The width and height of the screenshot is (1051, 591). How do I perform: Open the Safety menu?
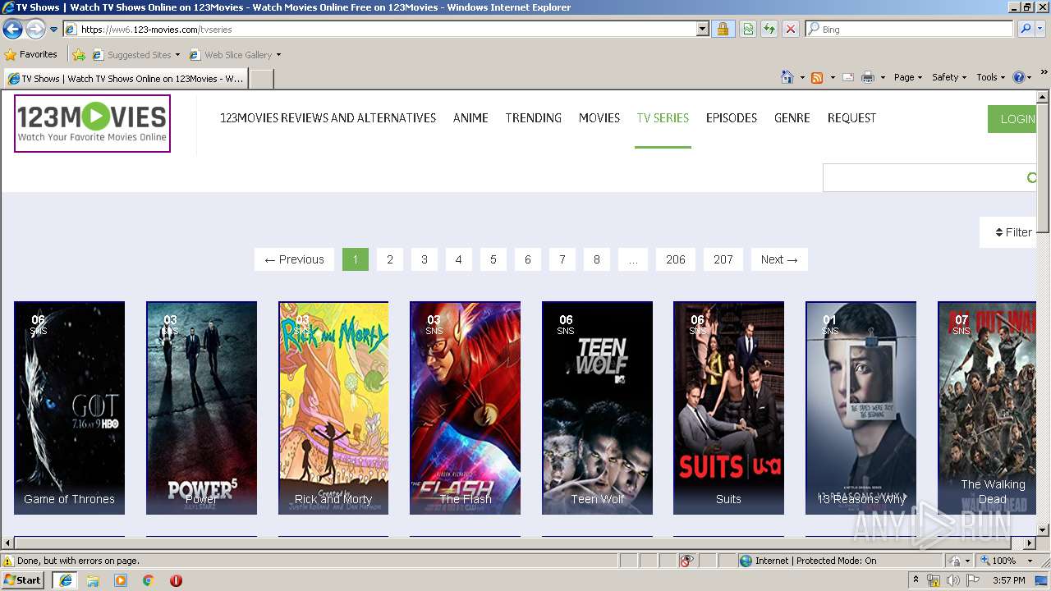[x=949, y=77]
